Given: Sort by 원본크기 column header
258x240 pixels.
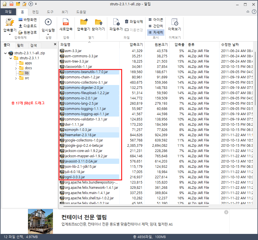Looking at the screenshot, I should [157, 45].
